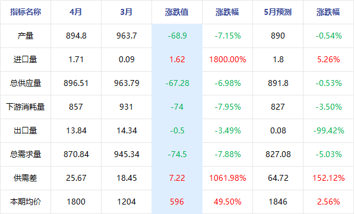Image resolution: width=354 pixels, height=214 pixels.
Task: Select the 出口量 row label
Action: click(26, 130)
